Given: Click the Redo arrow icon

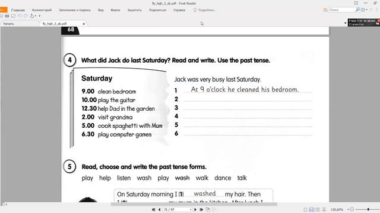Looking at the screenshot, I should (x=26, y=16).
